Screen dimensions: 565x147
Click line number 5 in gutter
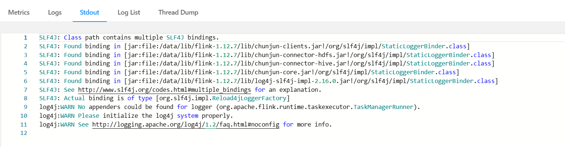pyautogui.click(x=25, y=72)
